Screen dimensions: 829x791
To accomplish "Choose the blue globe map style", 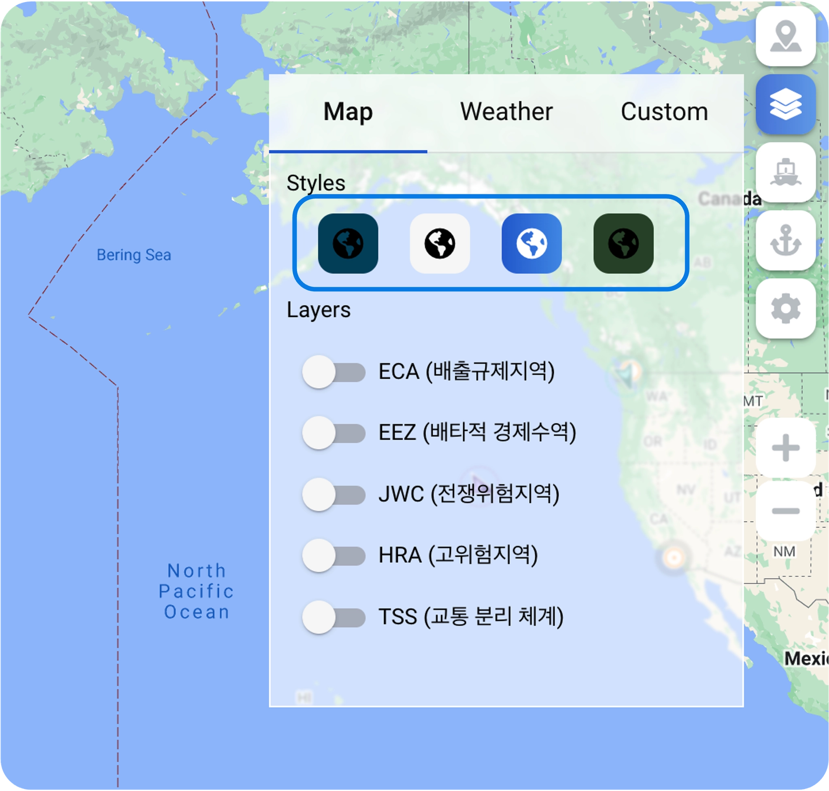I will click(531, 243).
